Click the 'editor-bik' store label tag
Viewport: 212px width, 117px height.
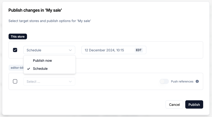[x=16, y=68]
